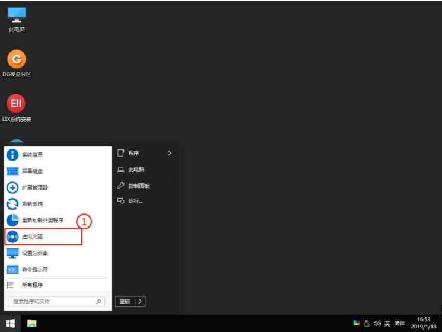Show 所有程序 all programs list

click(32, 285)
